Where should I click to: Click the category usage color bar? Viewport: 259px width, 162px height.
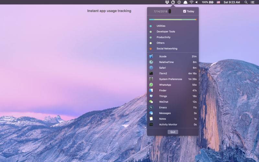click(173, 19)
